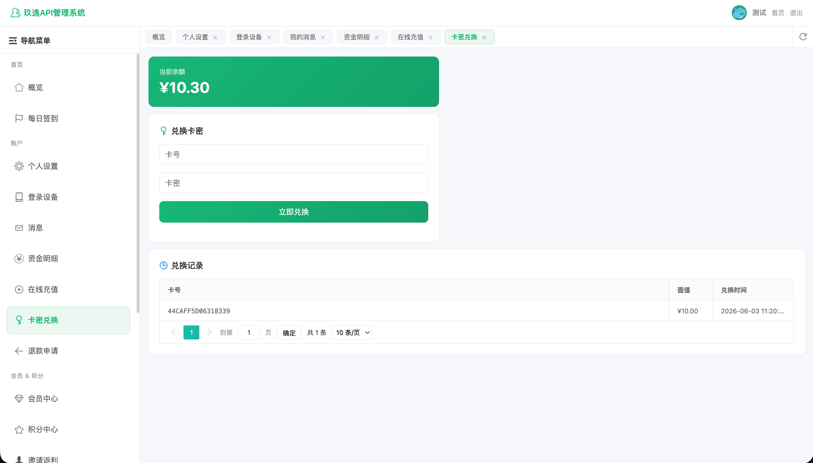
Task: Focus the 卡密 input field
Action: tap(294, 183)
